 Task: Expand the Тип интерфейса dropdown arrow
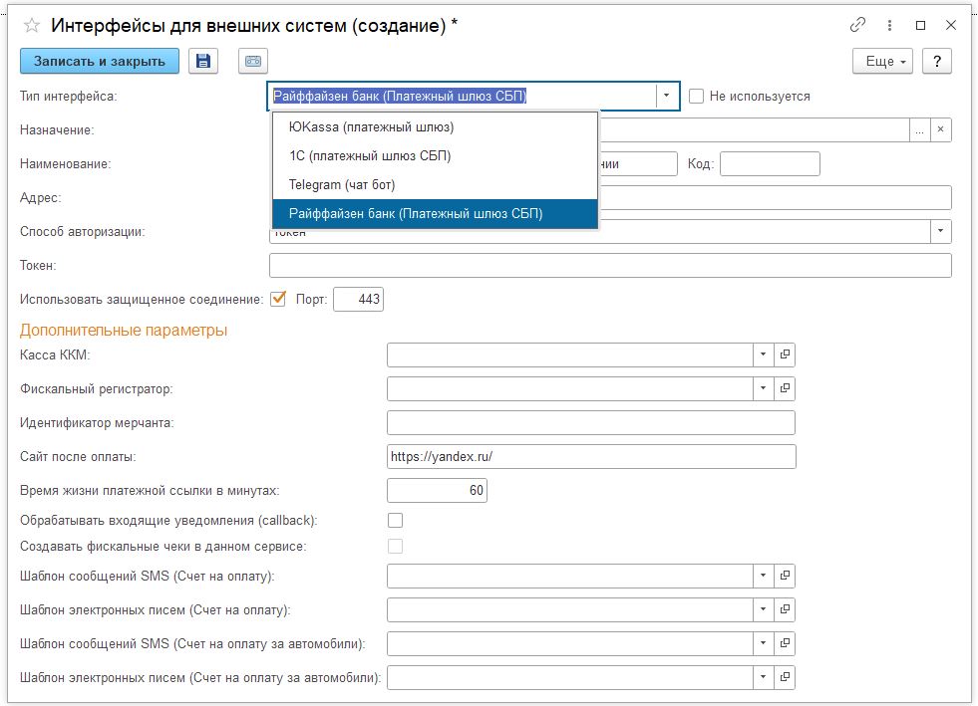[x=666, y=96]
